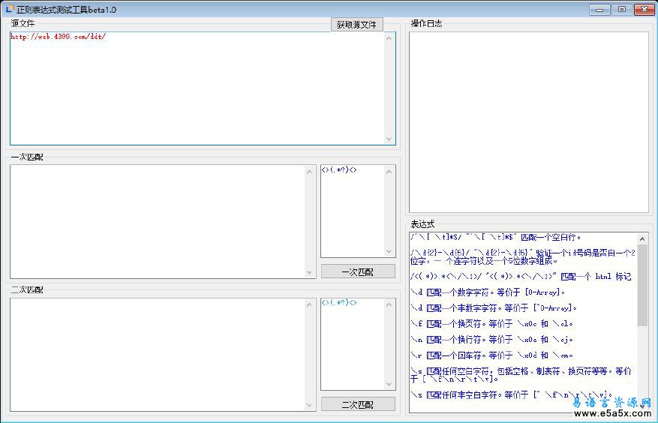658x423 pixels.
Task: Click inside the 操作日志 log area
Action: (529, 122)
